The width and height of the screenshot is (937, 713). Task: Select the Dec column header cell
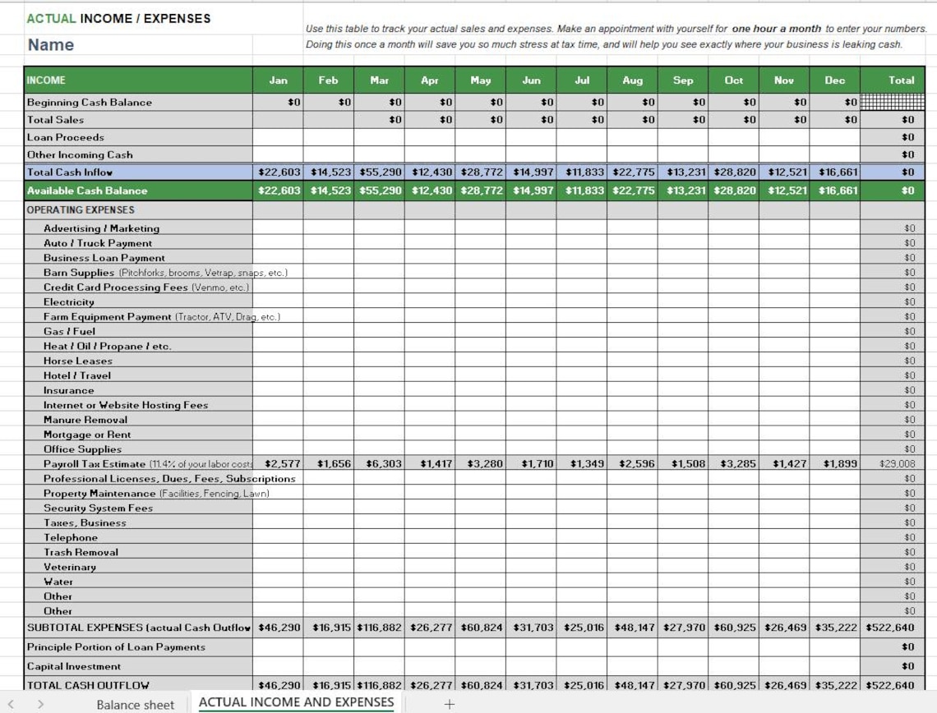[834, 80]
